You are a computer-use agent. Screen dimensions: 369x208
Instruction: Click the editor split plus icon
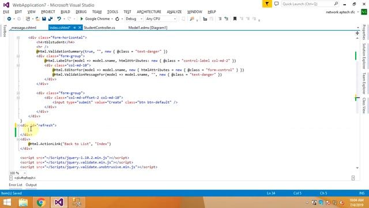(x=357, y=34)
